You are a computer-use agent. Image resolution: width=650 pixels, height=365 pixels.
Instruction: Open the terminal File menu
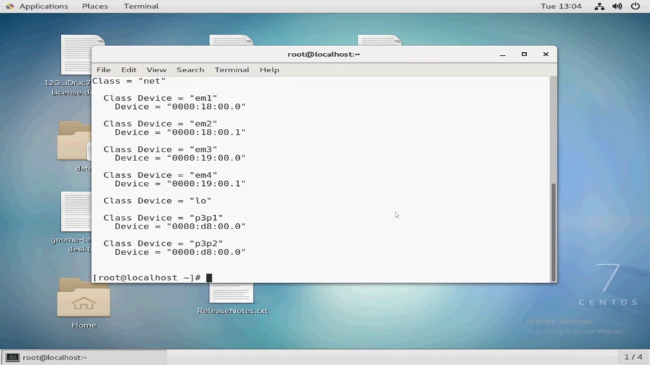[104, 70]
